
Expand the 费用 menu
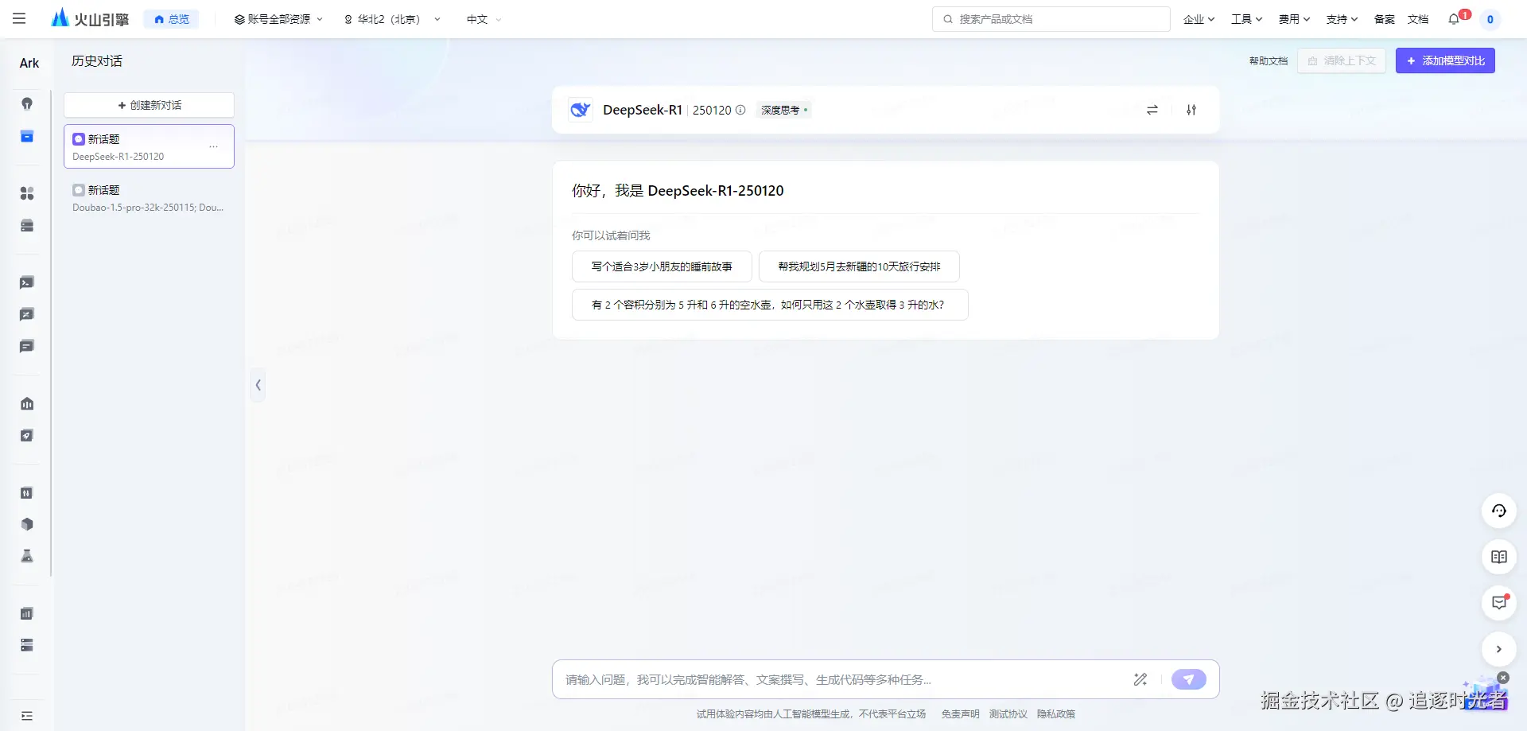(x=1294, y=19)
